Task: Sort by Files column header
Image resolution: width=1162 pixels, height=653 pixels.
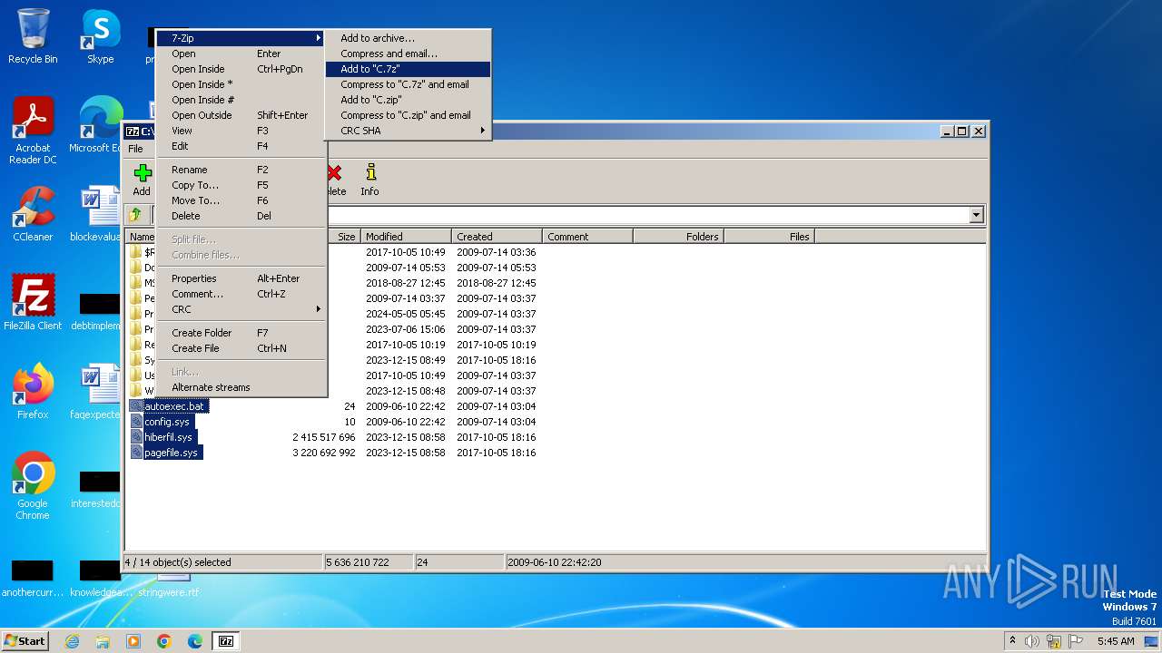Action: (x=769, y=237)
